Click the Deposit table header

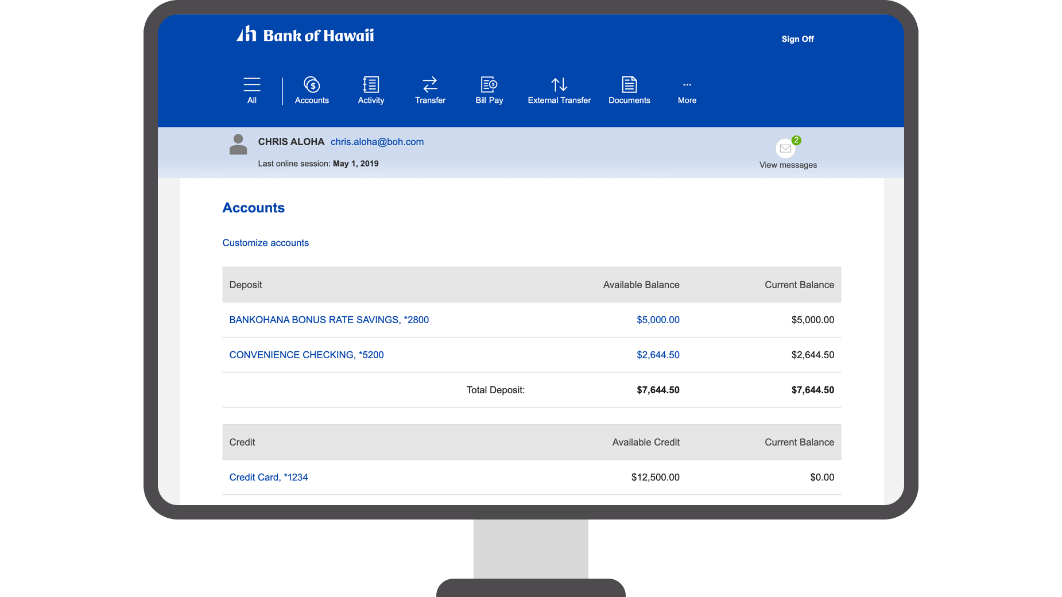246,285
